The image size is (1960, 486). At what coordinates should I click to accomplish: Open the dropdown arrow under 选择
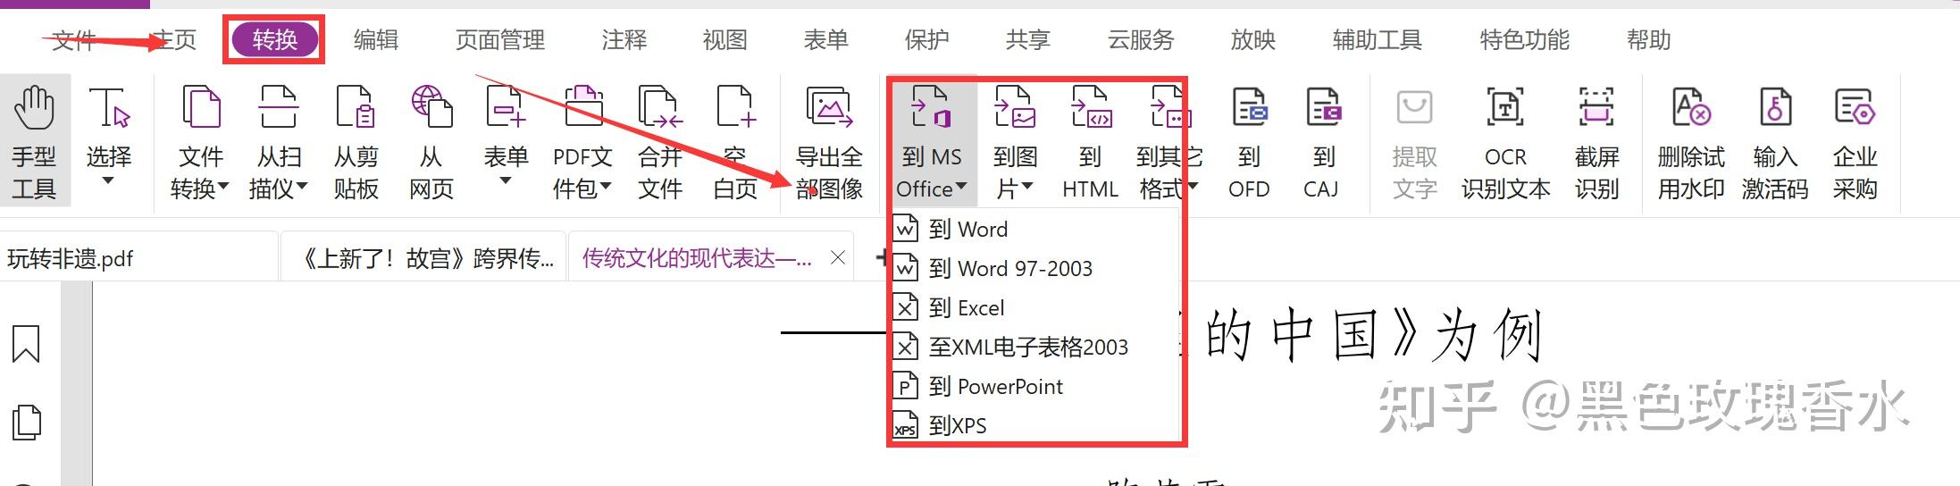[108, 181]
